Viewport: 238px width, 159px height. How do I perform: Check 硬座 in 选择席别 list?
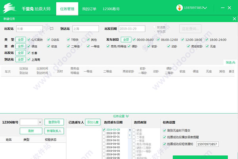pyautogui.click(x=134, y=130)
